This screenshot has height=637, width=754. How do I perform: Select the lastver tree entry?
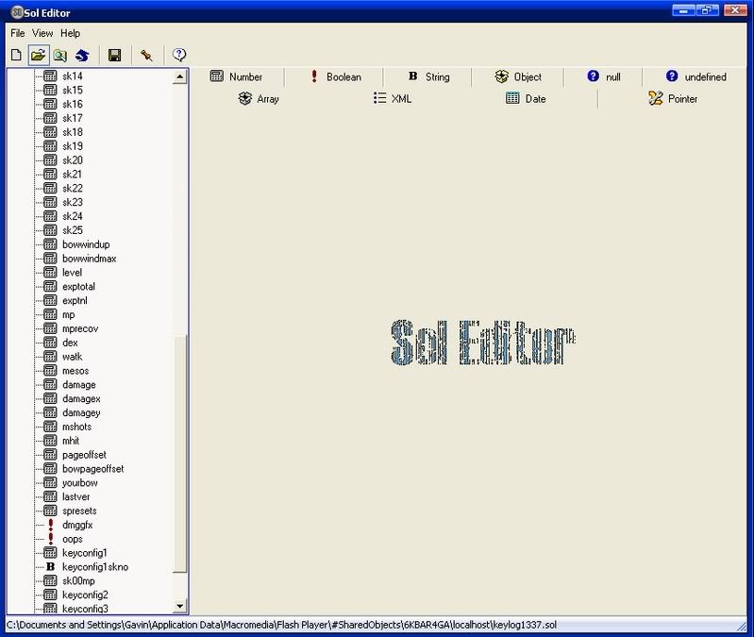[76, 496]
